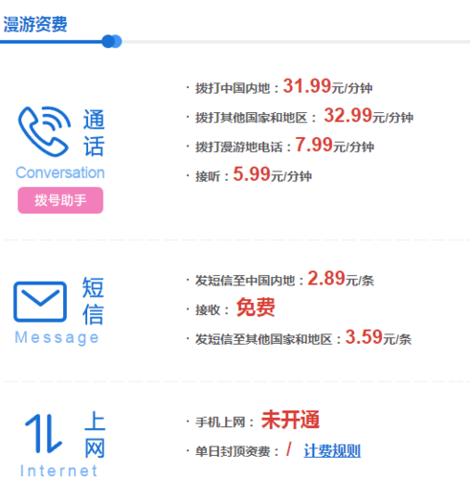
Task: Click the 5.99元/分钟 answering price
Action: point(272,174)
